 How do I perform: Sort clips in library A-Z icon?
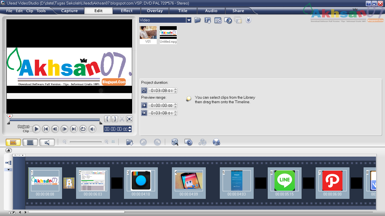pos(208,20)
